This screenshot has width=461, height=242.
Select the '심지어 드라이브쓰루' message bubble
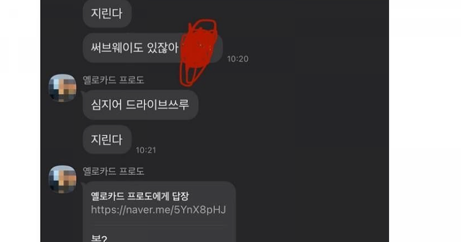140,105
